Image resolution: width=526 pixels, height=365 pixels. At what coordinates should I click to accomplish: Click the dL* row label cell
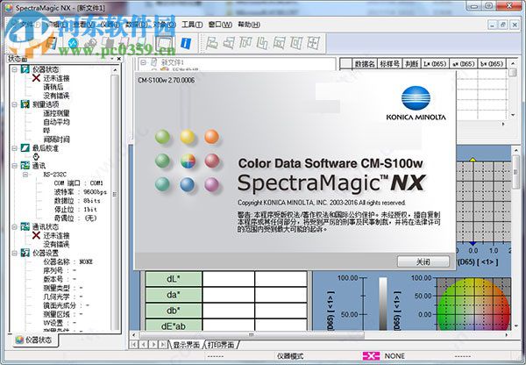point(174,279)
